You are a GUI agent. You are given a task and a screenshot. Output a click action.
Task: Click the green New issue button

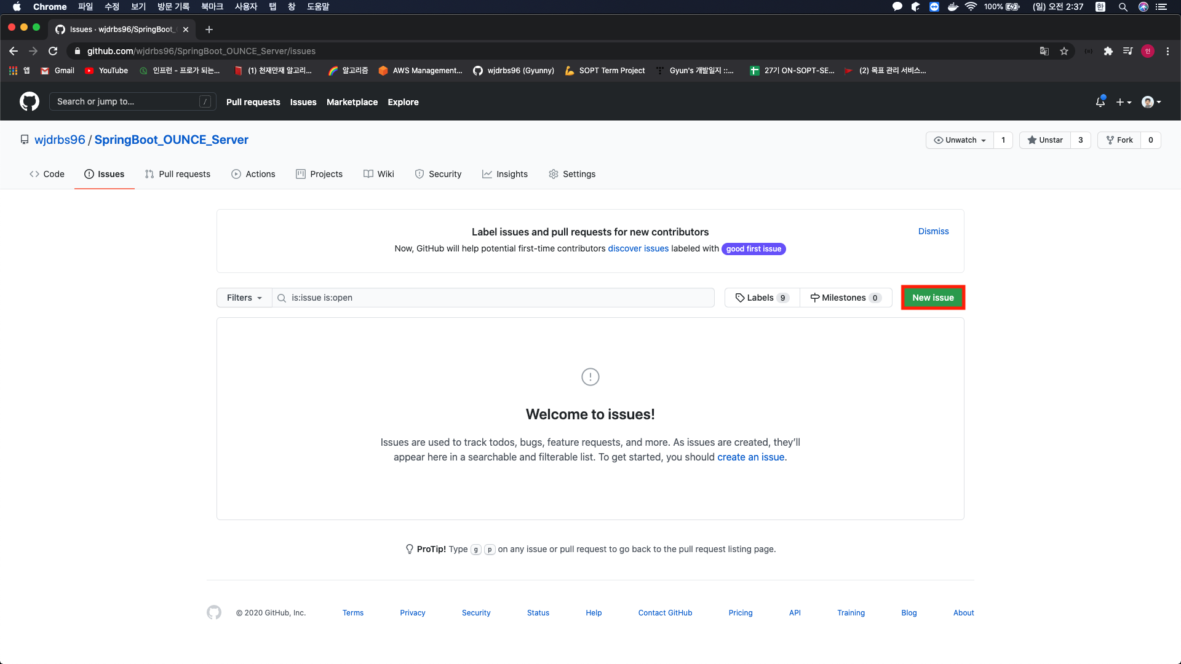coord(932,298)
